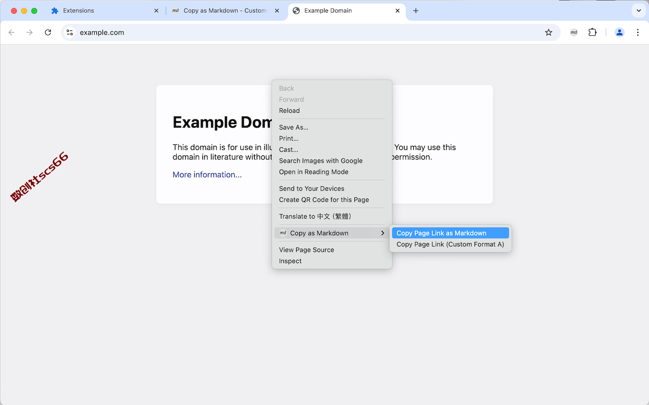Choose Search Images with Google
Viewport: 649px width, 405px height.
click(x=332, y=161)
